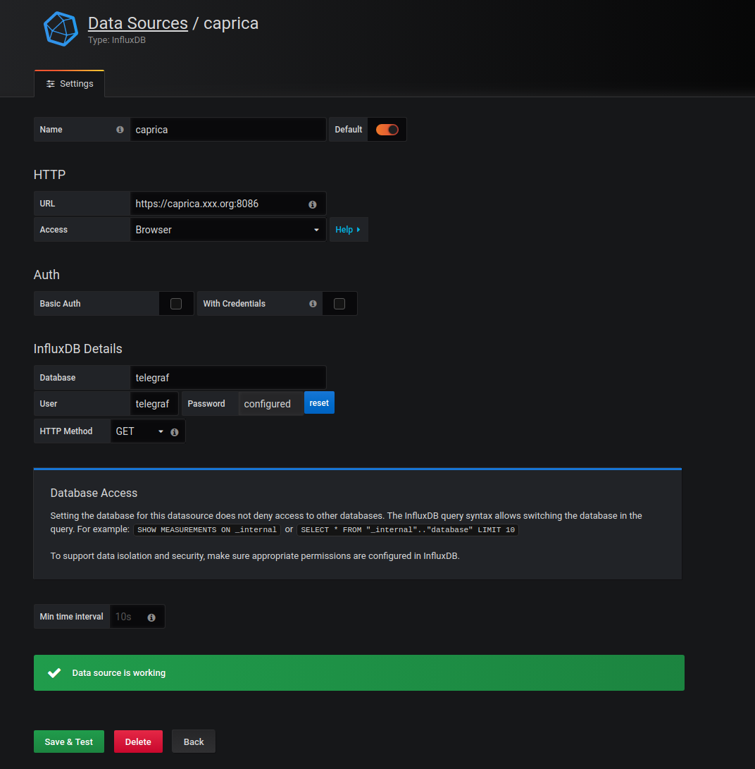The height and width of the screenshot is (769, 755).
Task: Enable the Basic Auth checkbox
Action: (176, 304)
